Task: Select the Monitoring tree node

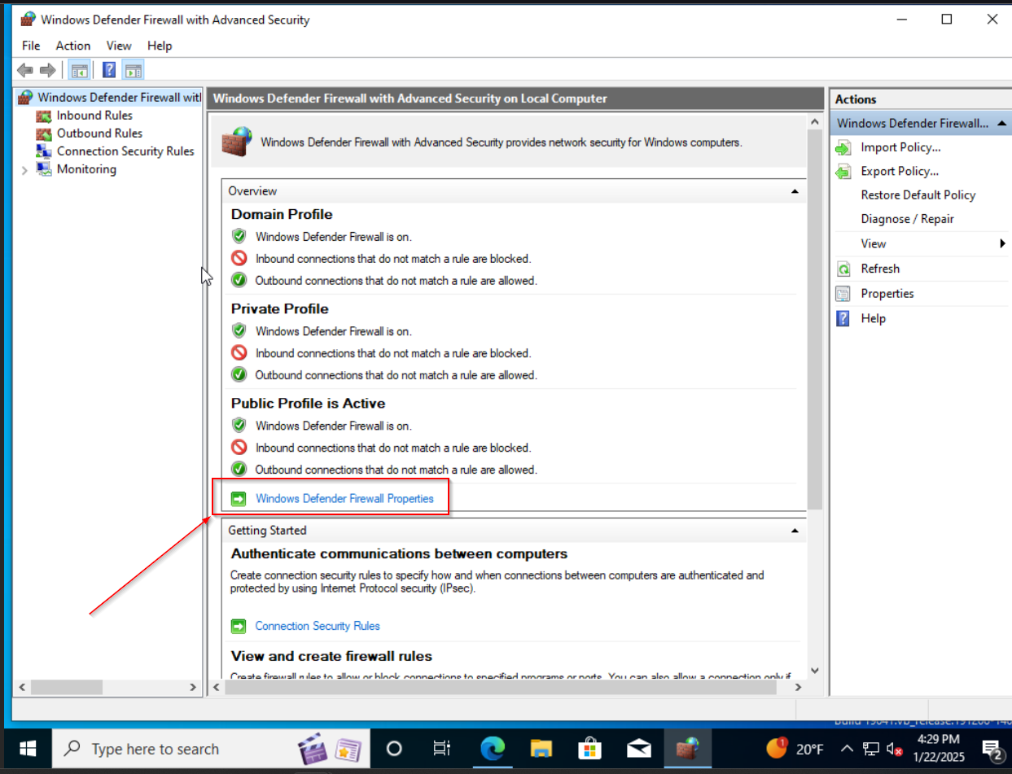Action: [x=86, y=169]
